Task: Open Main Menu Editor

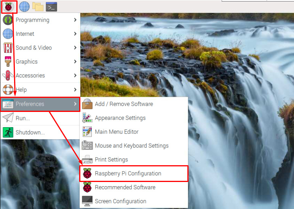Action: (x=117, y=132)
